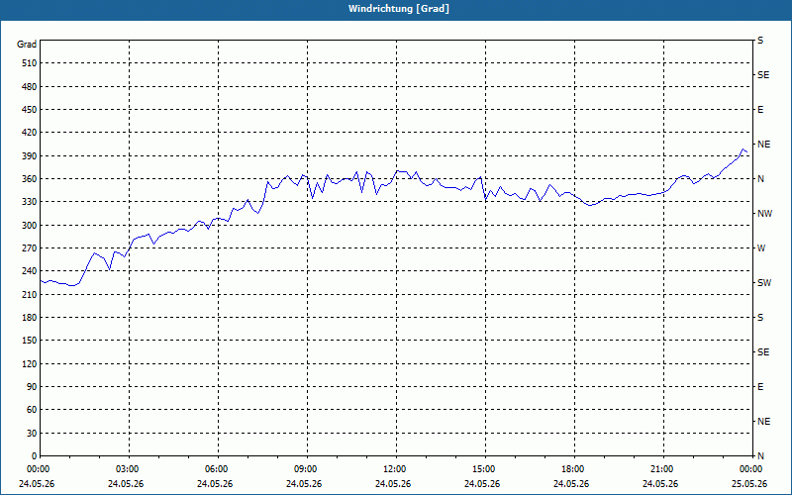Click the "12:00" time axis label
Image resolution: width=792 pixels, height=495 pixels.
click(395, 469)
